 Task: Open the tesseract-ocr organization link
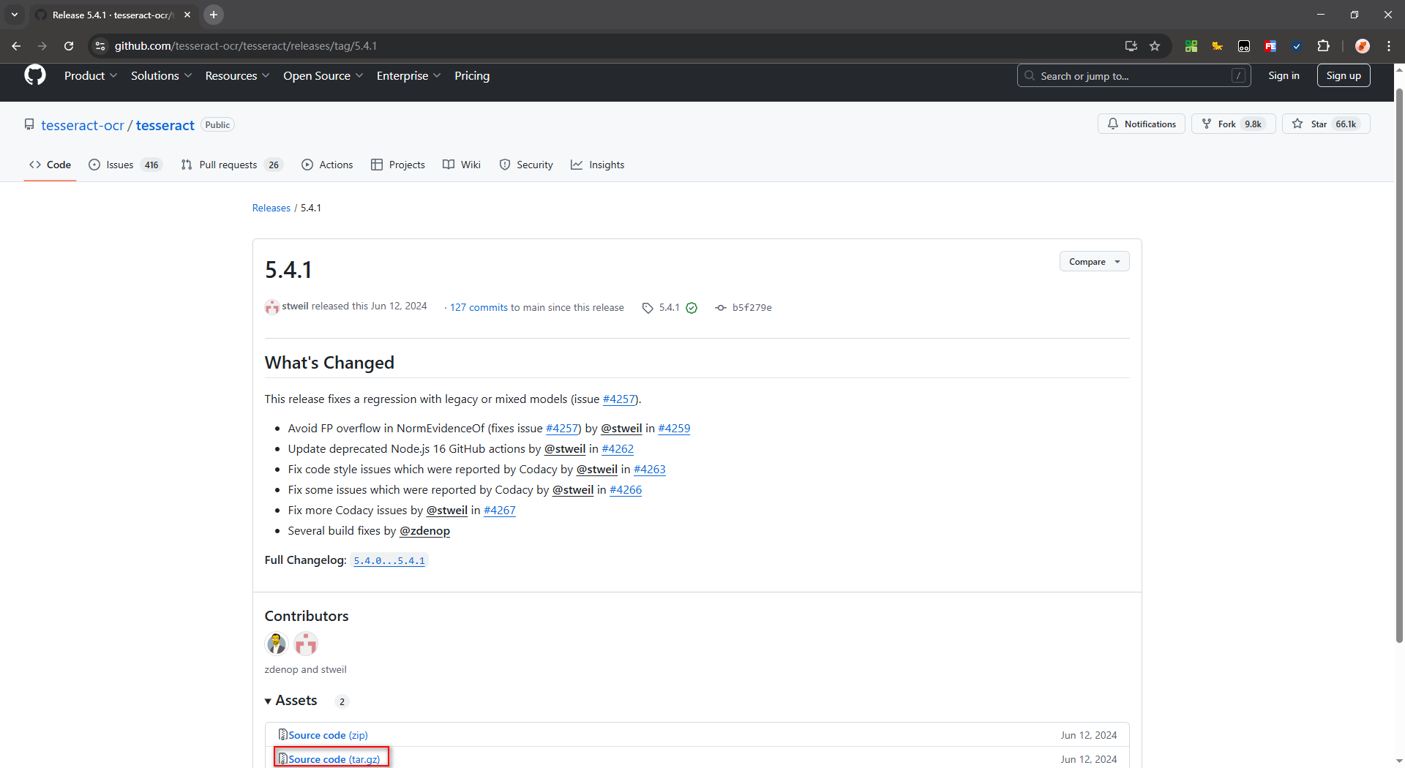83,125
